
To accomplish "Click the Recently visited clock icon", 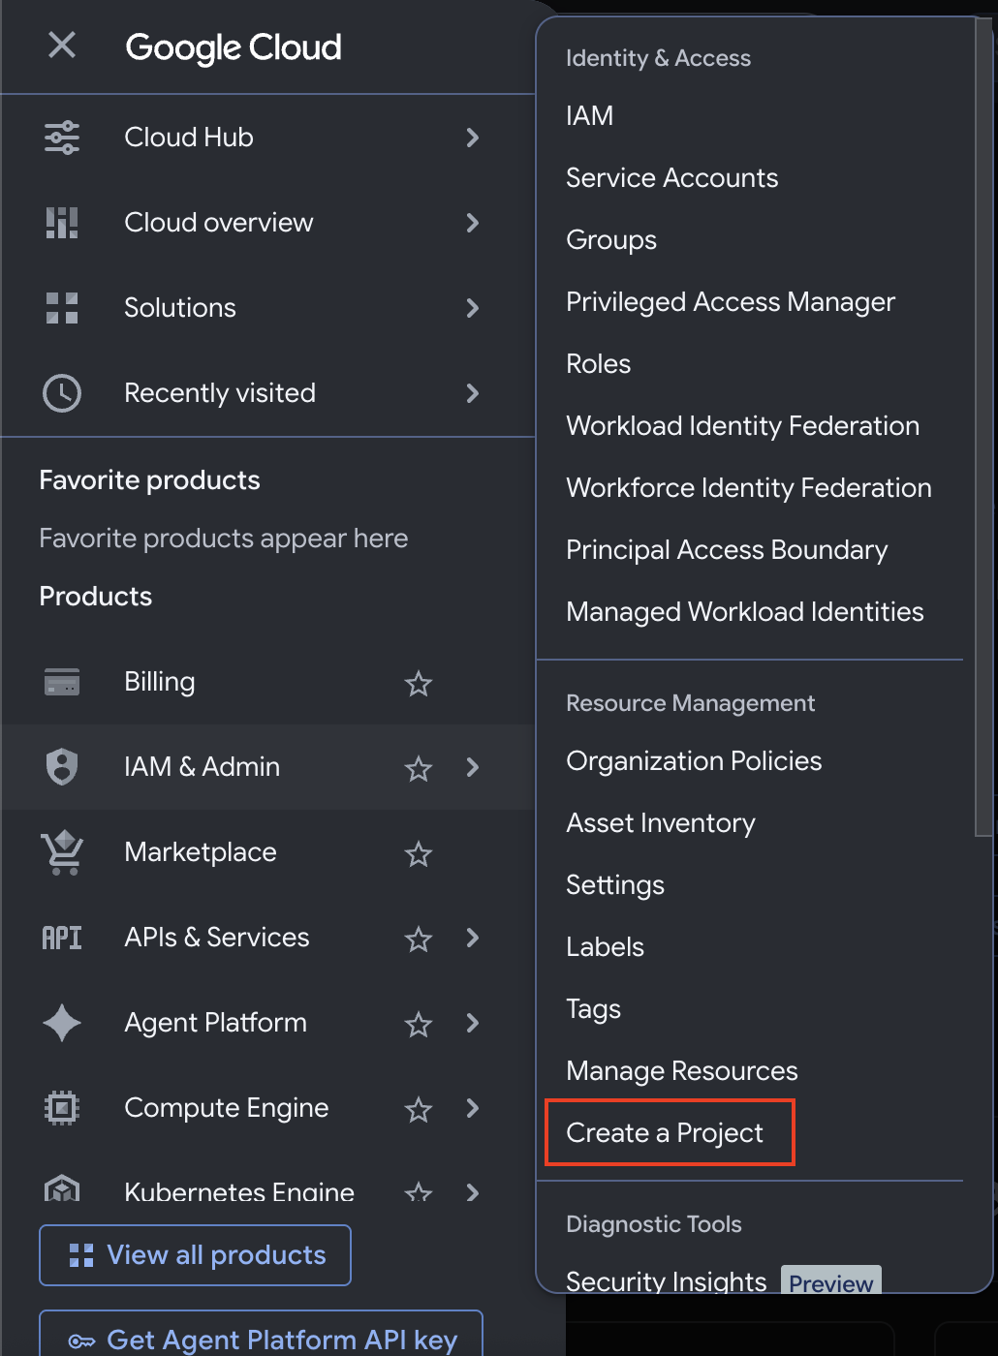I will 62,393.
